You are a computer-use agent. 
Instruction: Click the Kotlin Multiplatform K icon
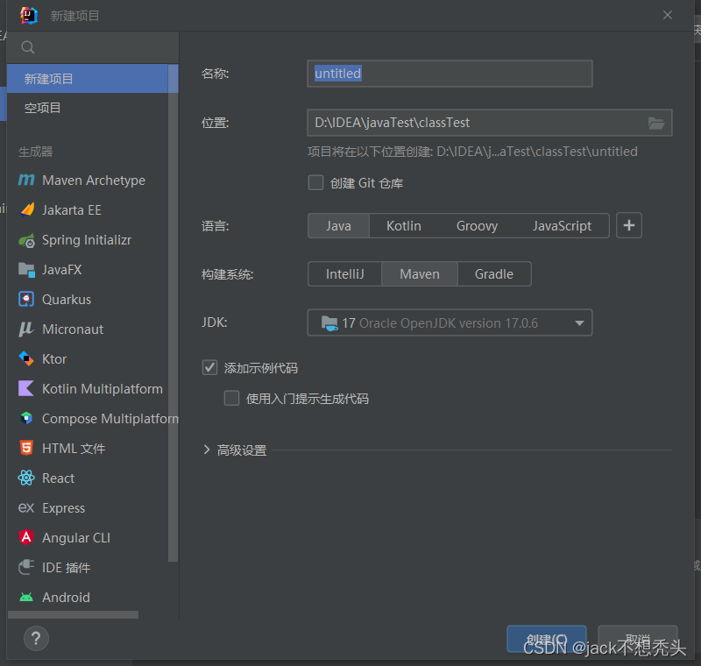pos(26,388)
